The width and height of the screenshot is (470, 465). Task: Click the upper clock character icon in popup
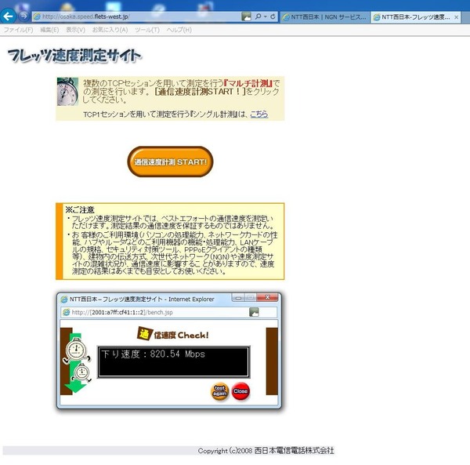tap(77, 351)
